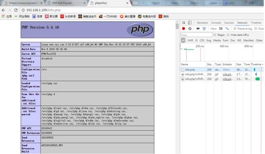The height and width of the screenshot is (154, 265).
Task: Enable the Regex filter checkbox
Action: point(215,35)
